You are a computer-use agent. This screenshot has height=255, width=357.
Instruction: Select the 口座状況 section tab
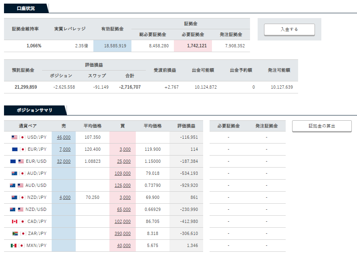[26, 8]
